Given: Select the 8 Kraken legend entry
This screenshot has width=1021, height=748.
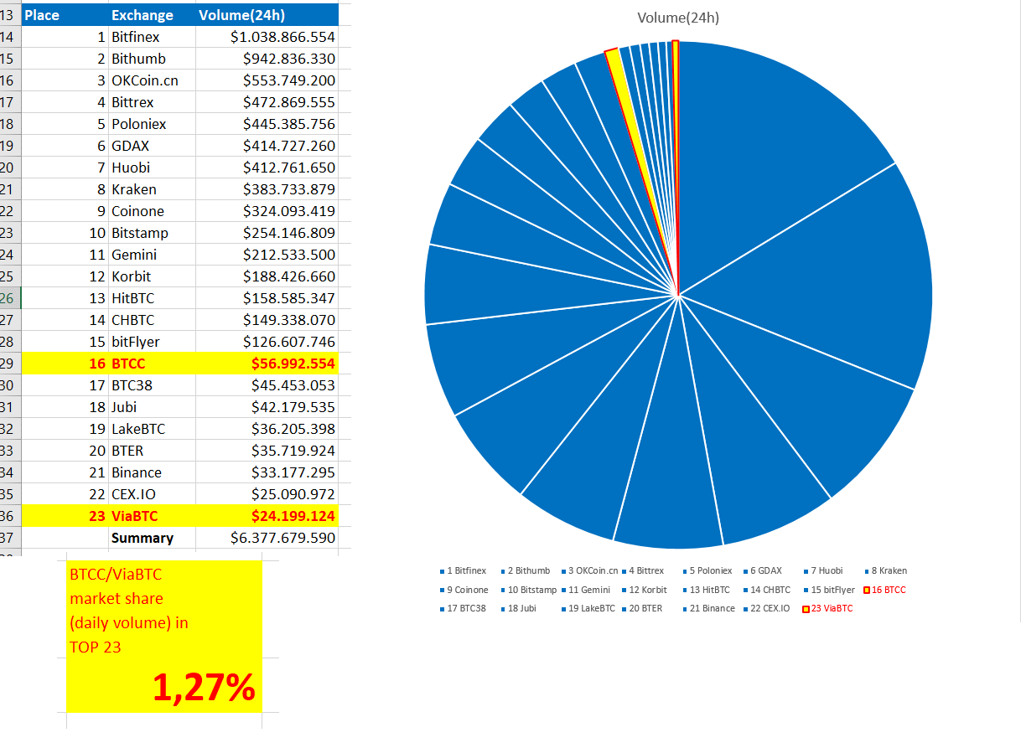Looking at the screenshot, I should [885, 570].
